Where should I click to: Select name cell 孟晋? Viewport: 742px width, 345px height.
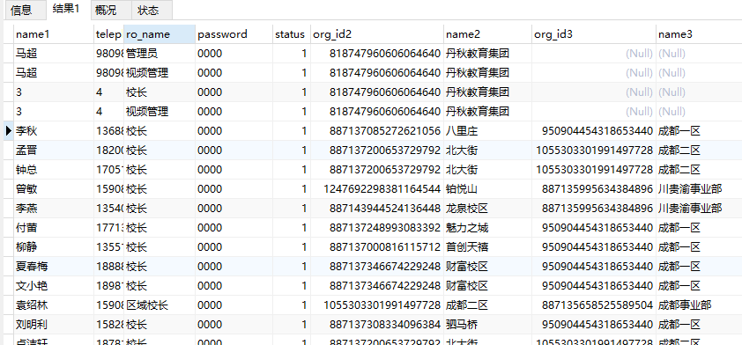tap(54, 150)
